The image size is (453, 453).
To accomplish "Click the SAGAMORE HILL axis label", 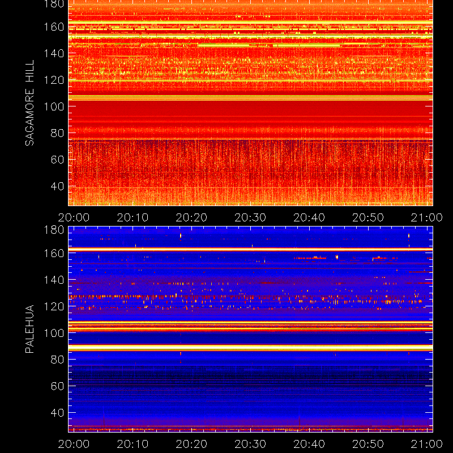I will coord(29,103).
